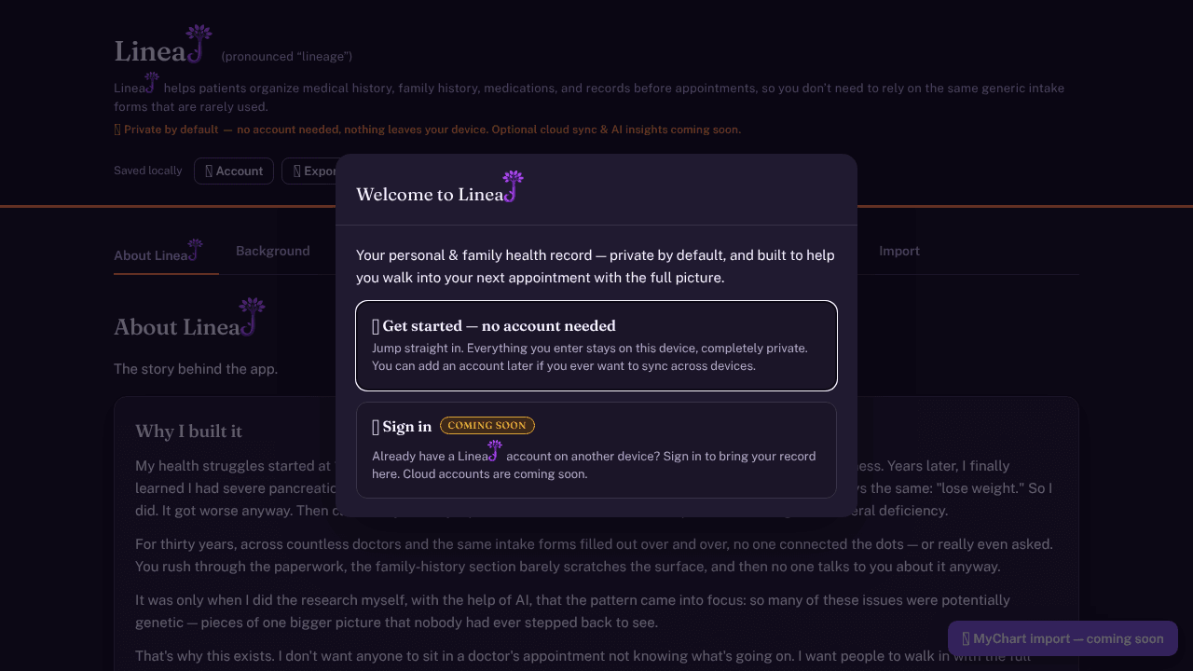1193x671 pixels.
Task: Click MyChart import — coming soon button
Action: pos(1063,639)
